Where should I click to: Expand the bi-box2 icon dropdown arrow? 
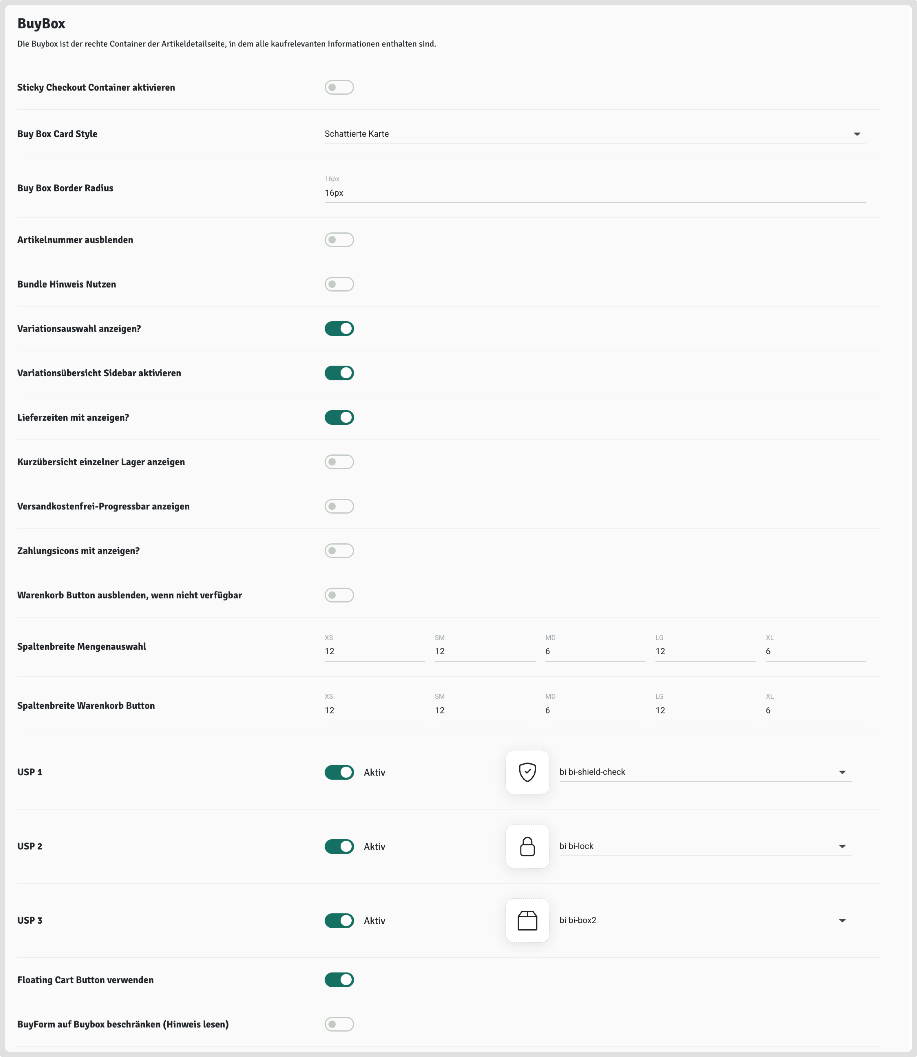(842, 920)
